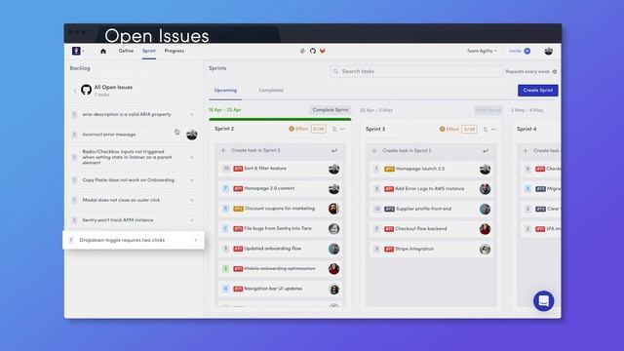Open the Home icon in the top navigation
This screenshot has height=351, width=624.
(x=103, y=51)
